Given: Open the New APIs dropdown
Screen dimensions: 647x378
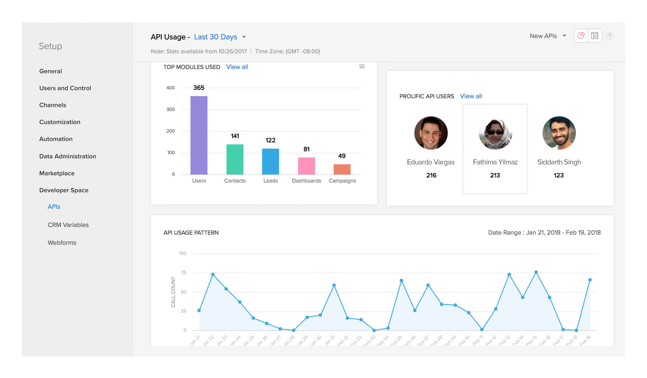Looking at the screenshot, I should (x=548, y=36).
